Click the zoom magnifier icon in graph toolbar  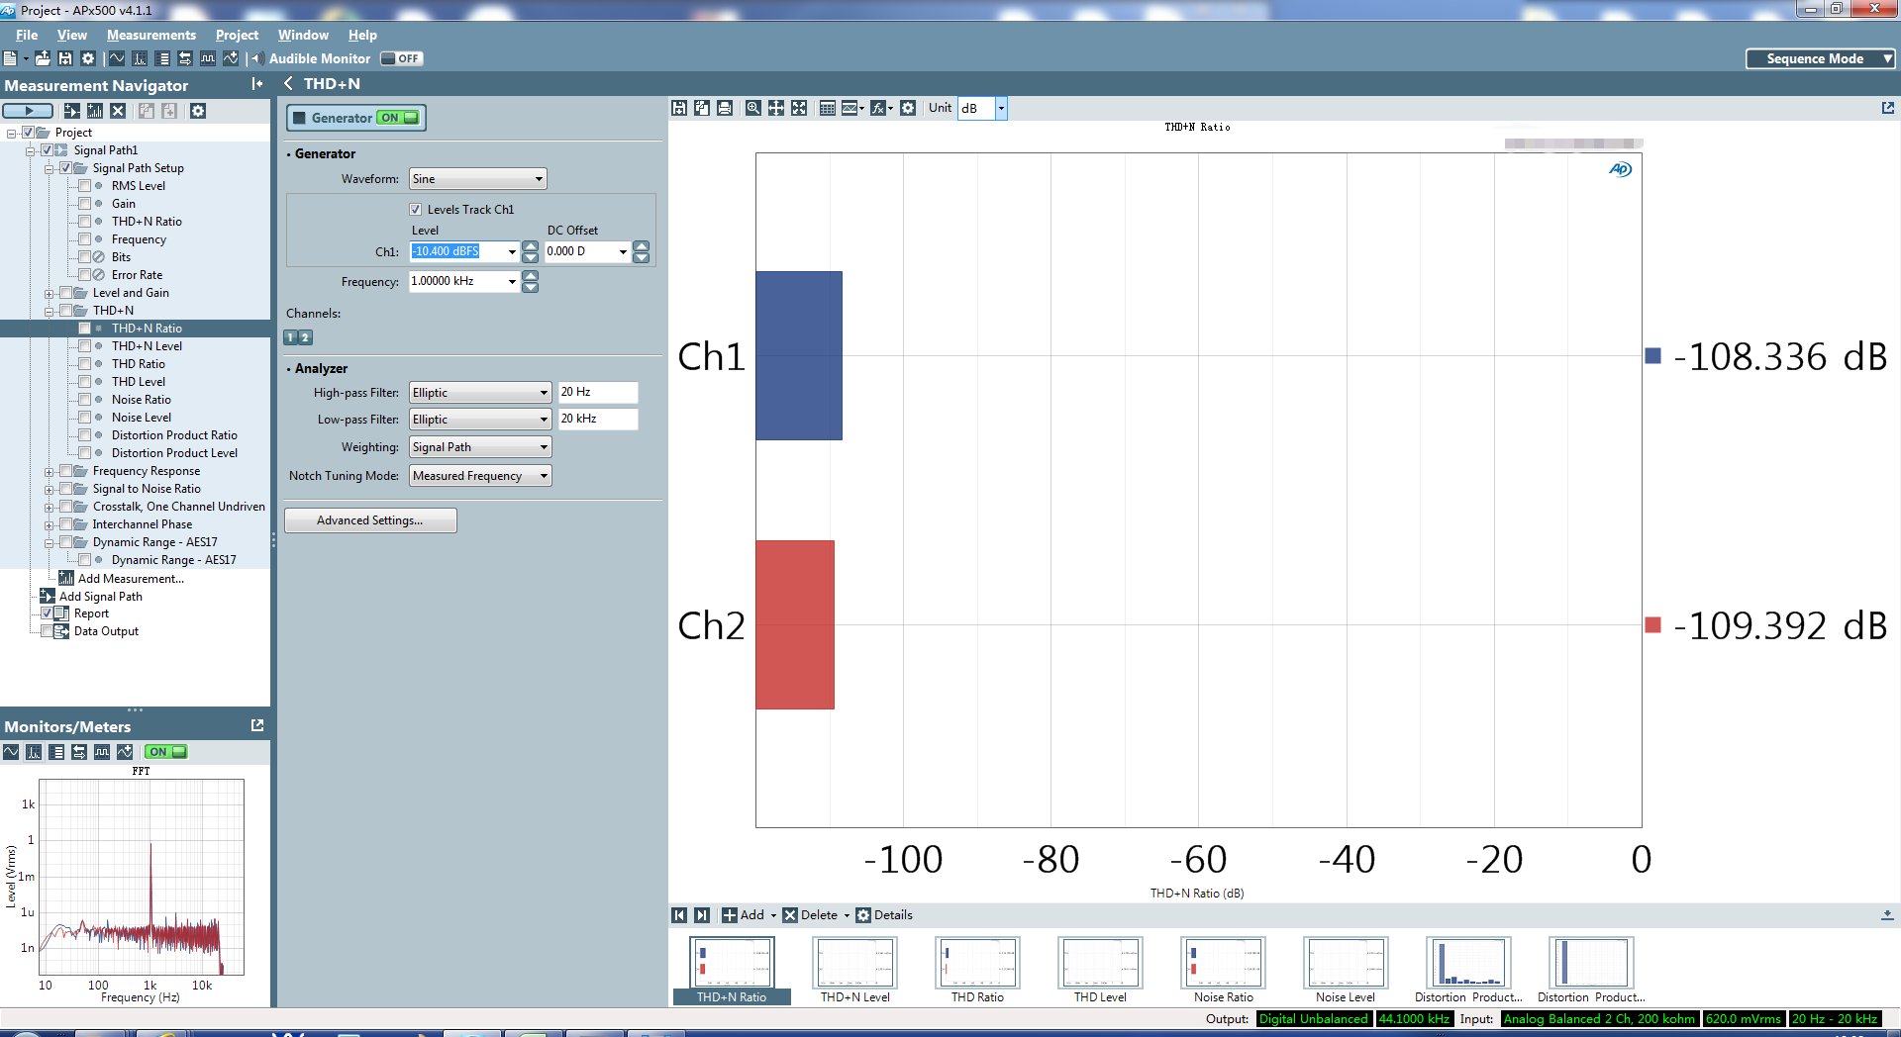pos(753,108)
